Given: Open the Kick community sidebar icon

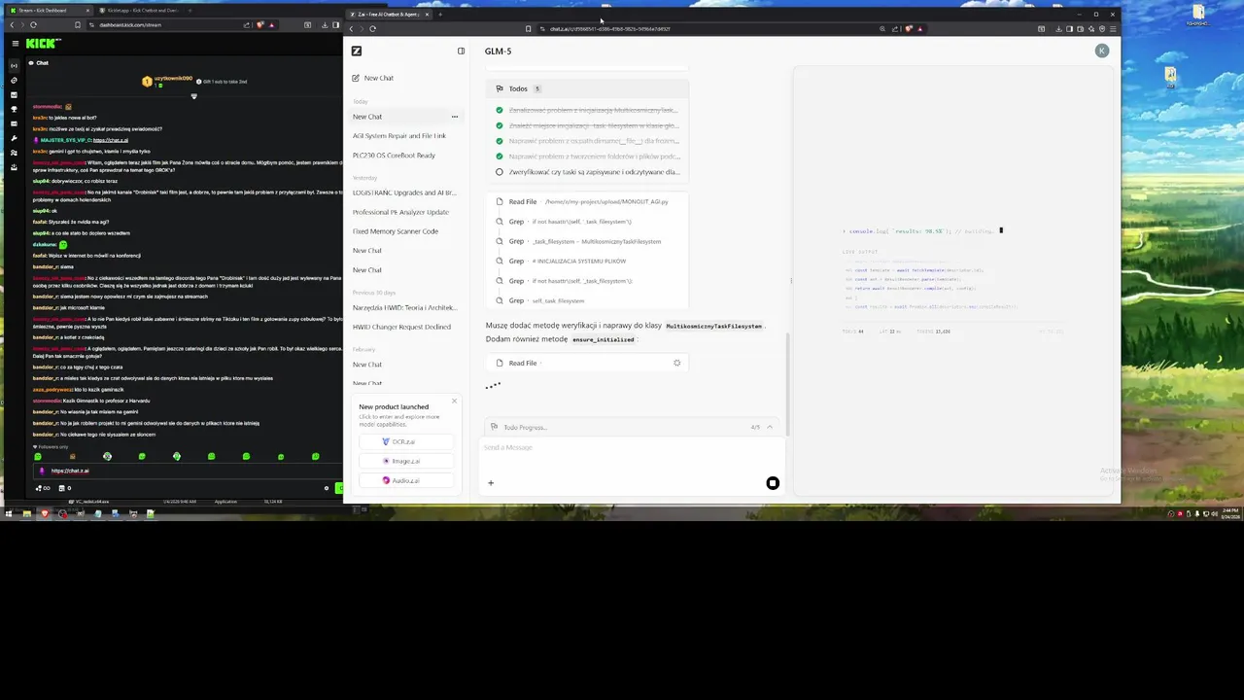Looking at the screenshot, I should (14, 153).
